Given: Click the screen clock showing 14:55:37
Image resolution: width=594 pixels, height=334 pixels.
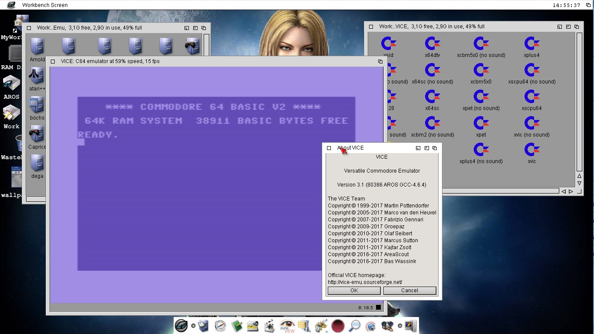Looking at the screenshot, I should point(566,5).
